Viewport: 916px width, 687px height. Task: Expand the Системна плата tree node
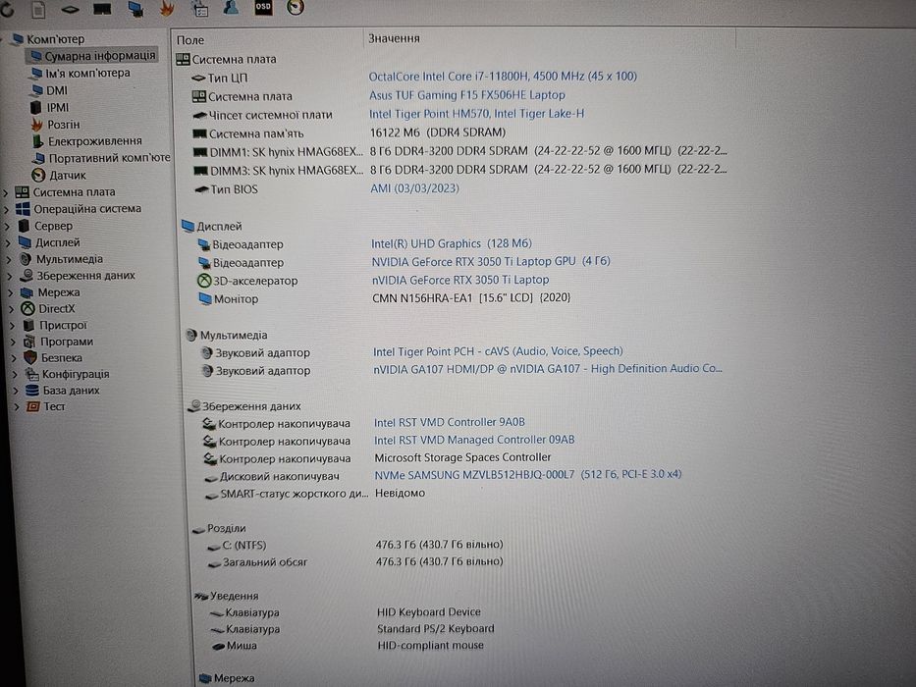click(6, 192)
